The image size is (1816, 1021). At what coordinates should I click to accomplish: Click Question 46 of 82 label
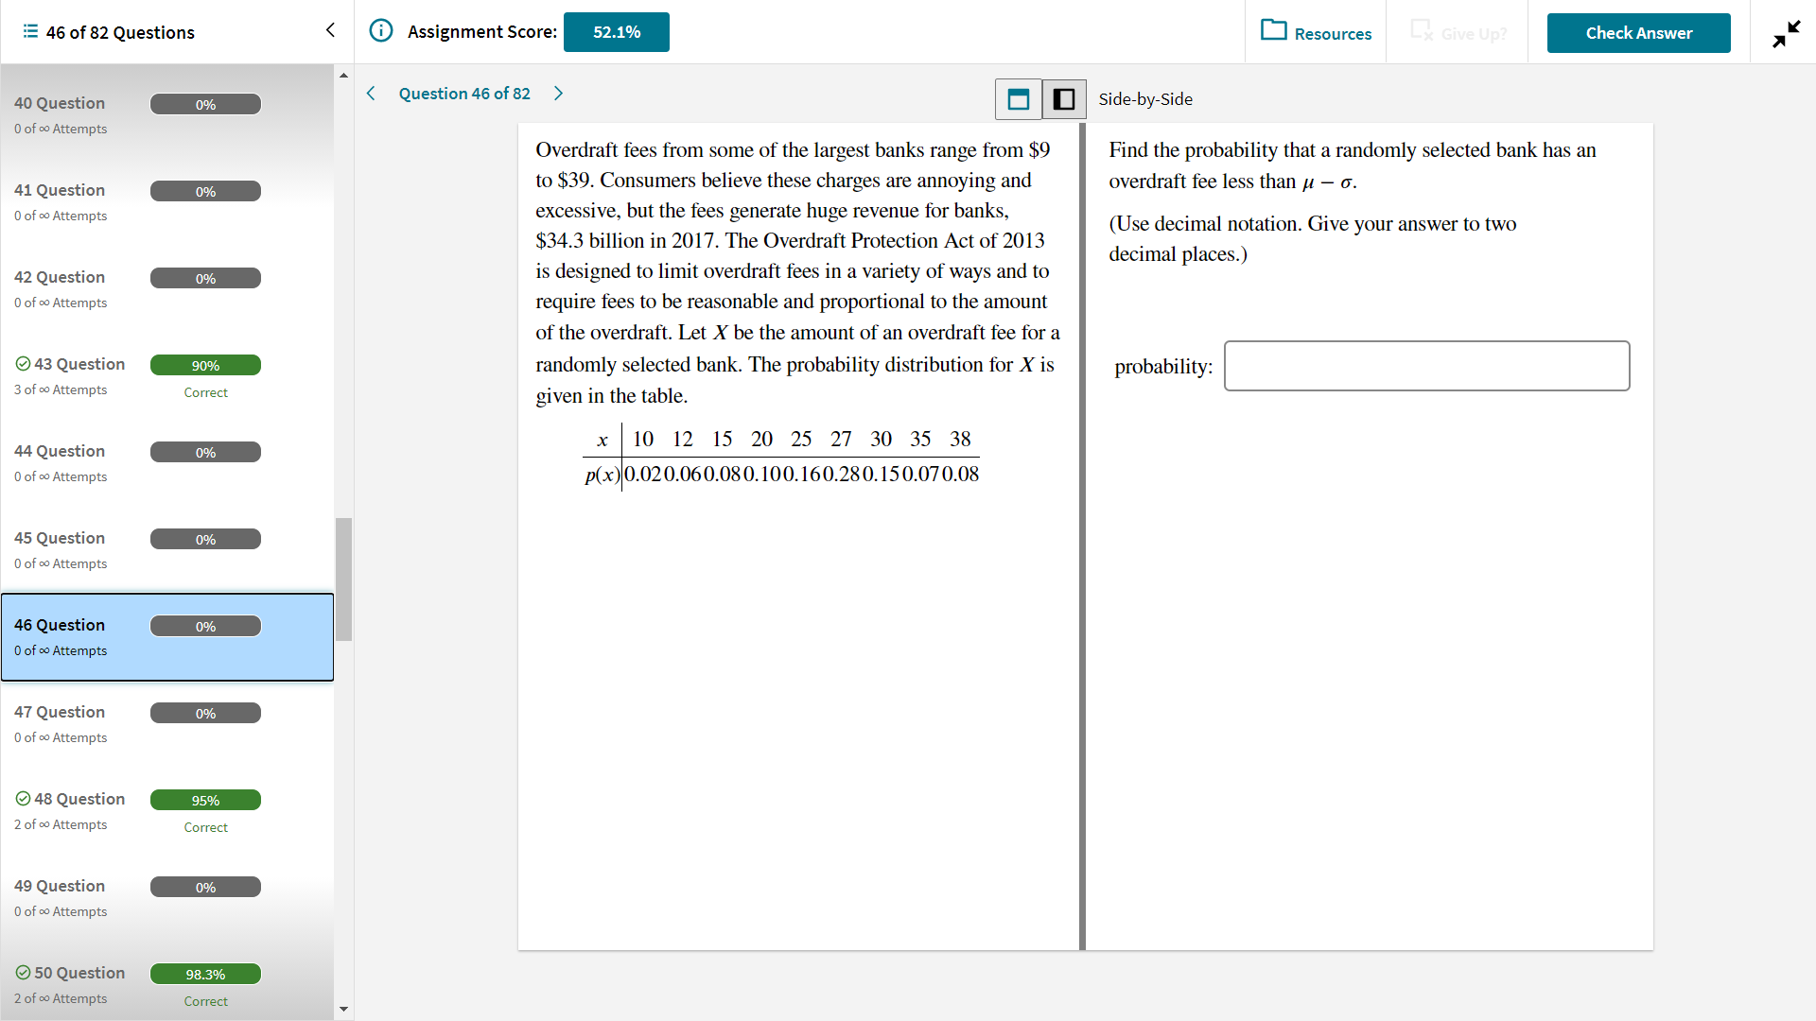466,93
